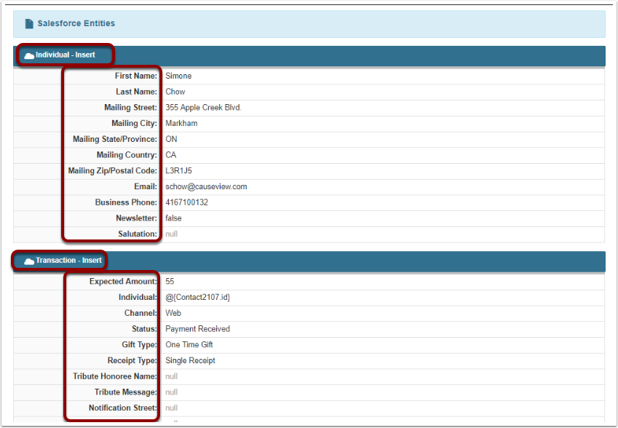Select the First Name value Simone
The image size is (618, 428).
click(178, 76)
